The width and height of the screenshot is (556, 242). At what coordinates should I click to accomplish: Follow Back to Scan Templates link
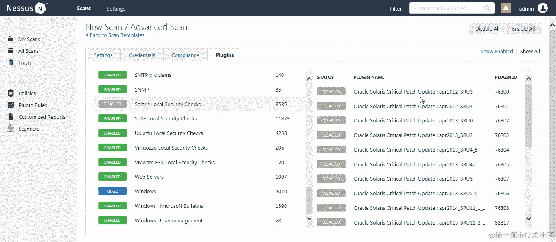click(x=115, y=35)
